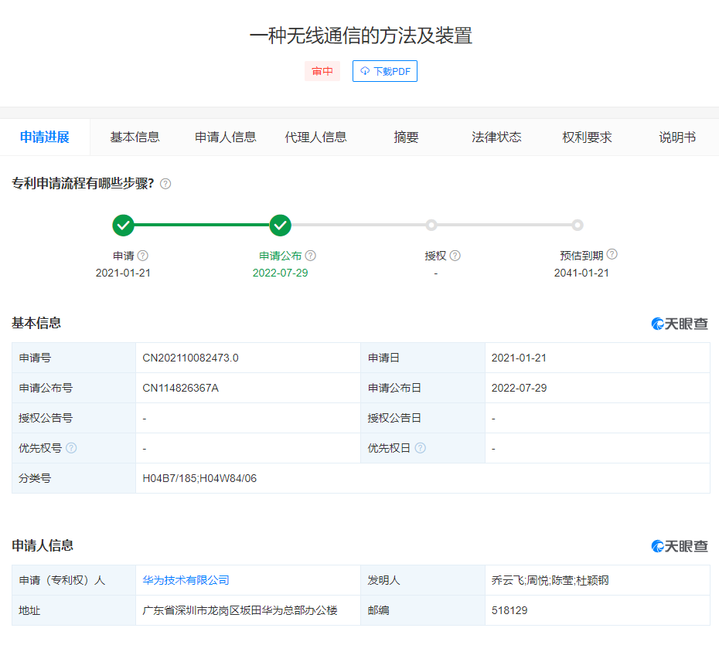Click the green checkmark above 申请公布
Screen dimensions: 719x645
280,226
